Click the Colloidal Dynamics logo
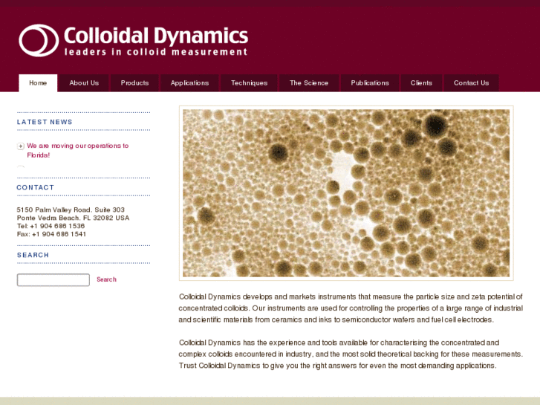This screenshot has width=540, height=405. click(x=134, y=40)
